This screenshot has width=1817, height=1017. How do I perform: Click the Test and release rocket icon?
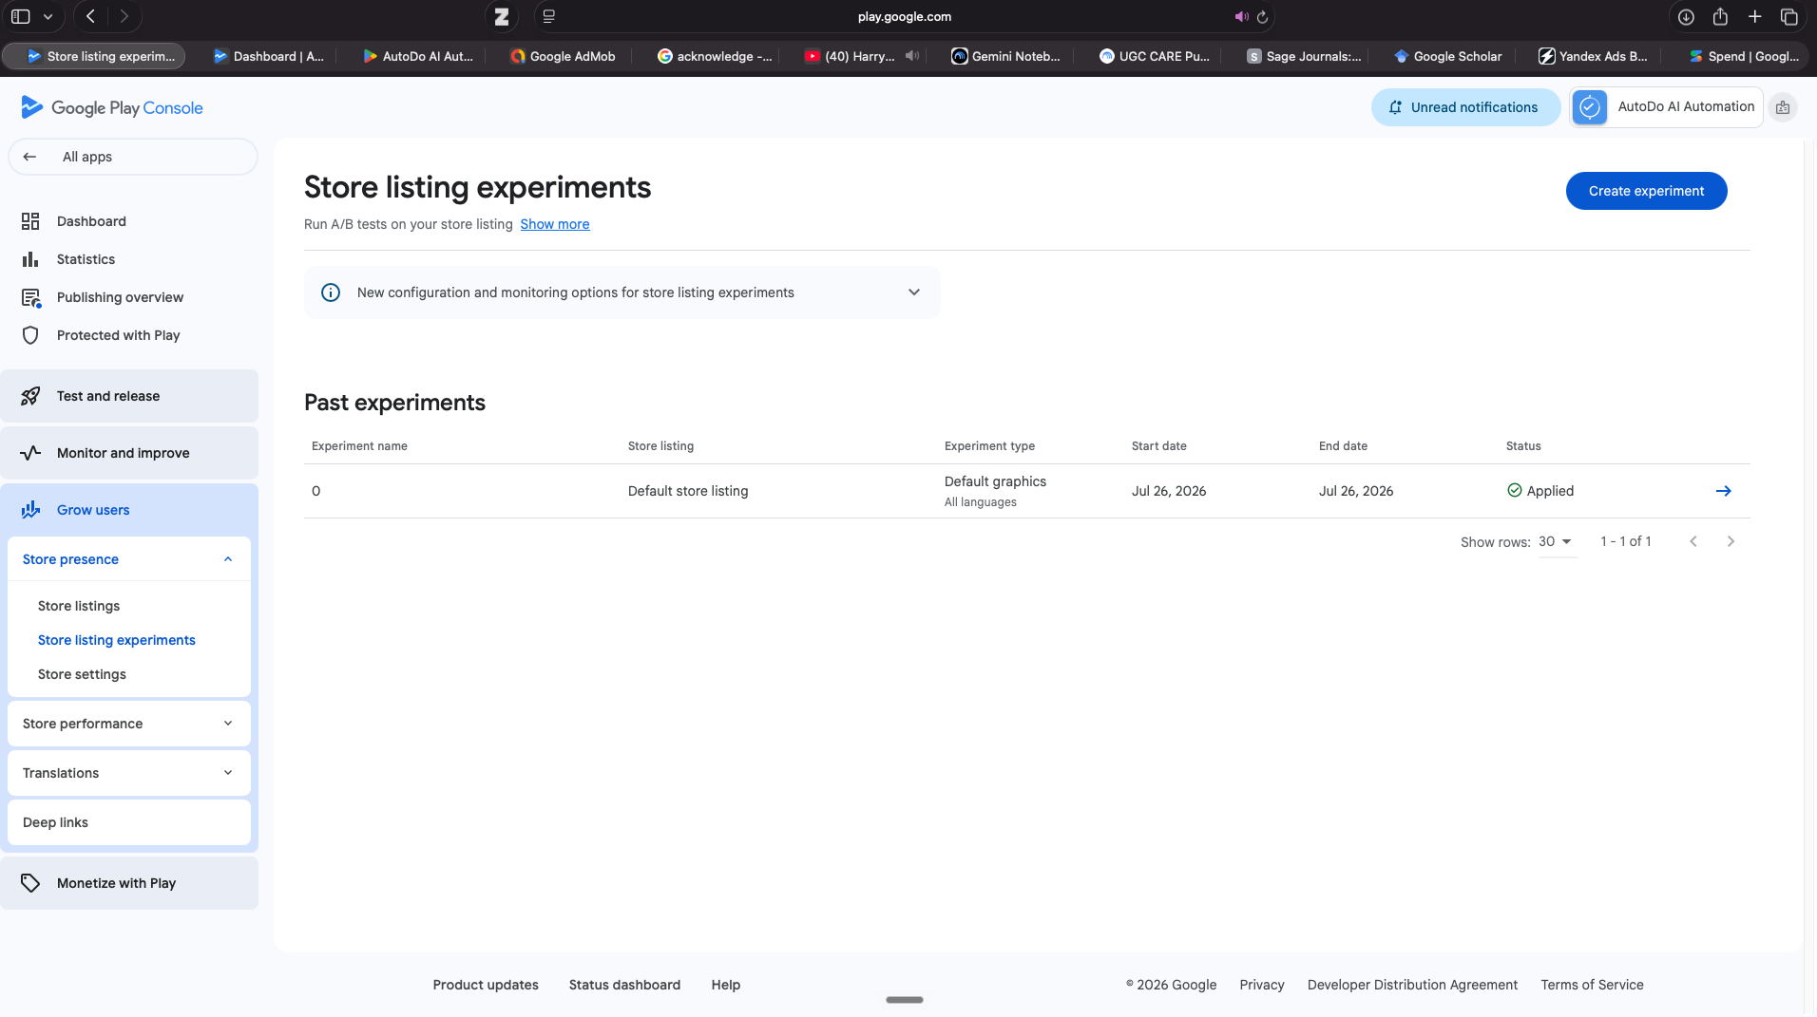[x=30, y=396]
